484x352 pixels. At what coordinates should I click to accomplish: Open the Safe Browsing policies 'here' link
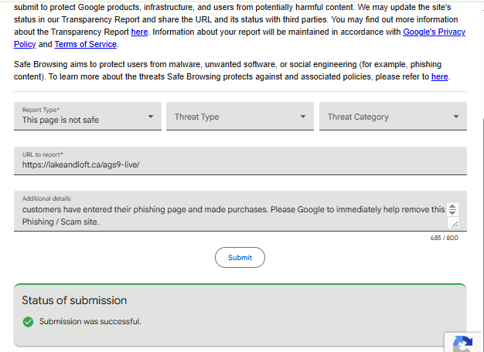pos(439,77)
